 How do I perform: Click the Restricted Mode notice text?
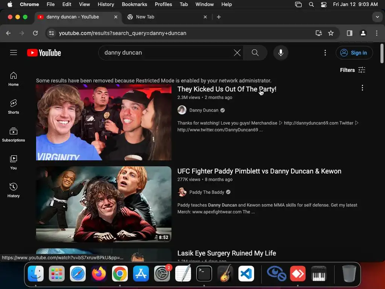[154, 81]
